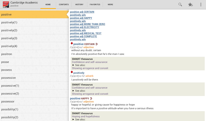Click positively adv link below positive adj ELECTRICITY
The image size is (206, 121).
tap(78, 30)
